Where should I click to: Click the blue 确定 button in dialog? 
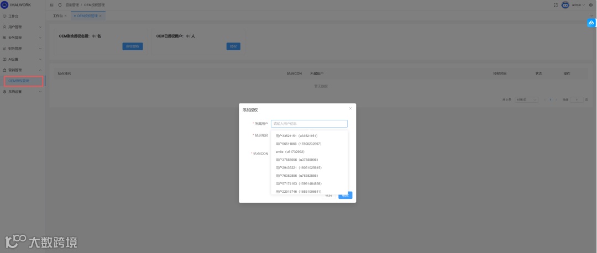click(345, 195)
